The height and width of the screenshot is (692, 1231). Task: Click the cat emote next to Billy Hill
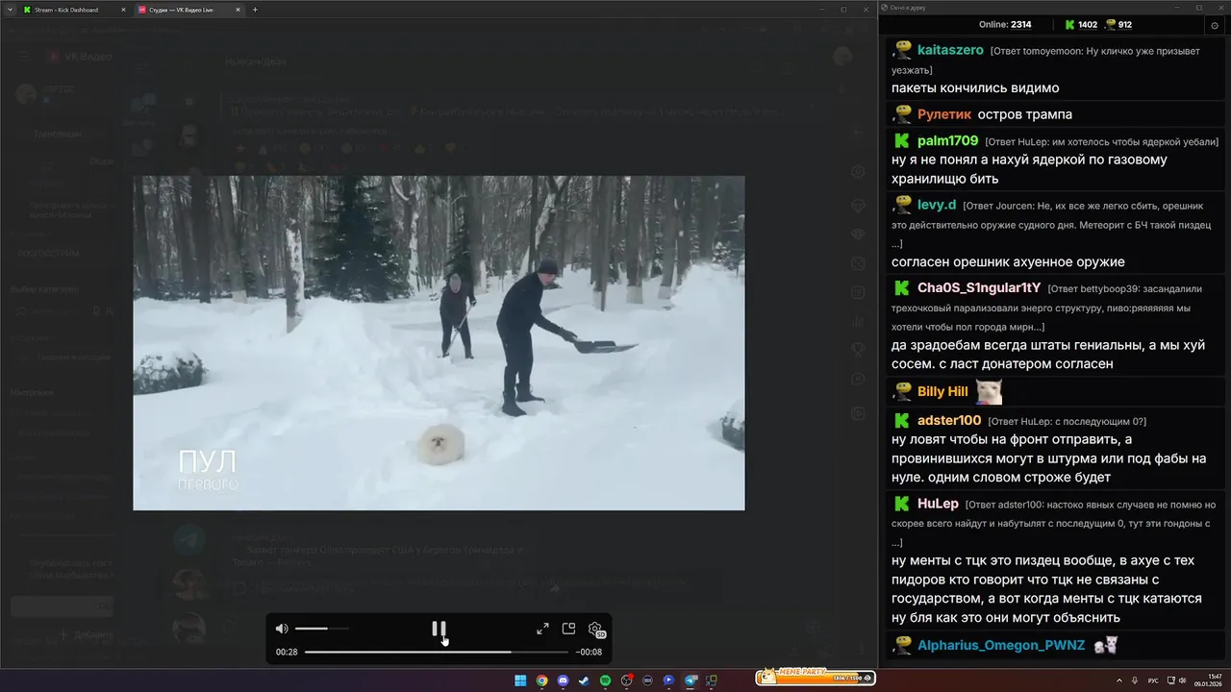(x=989, y=391)
